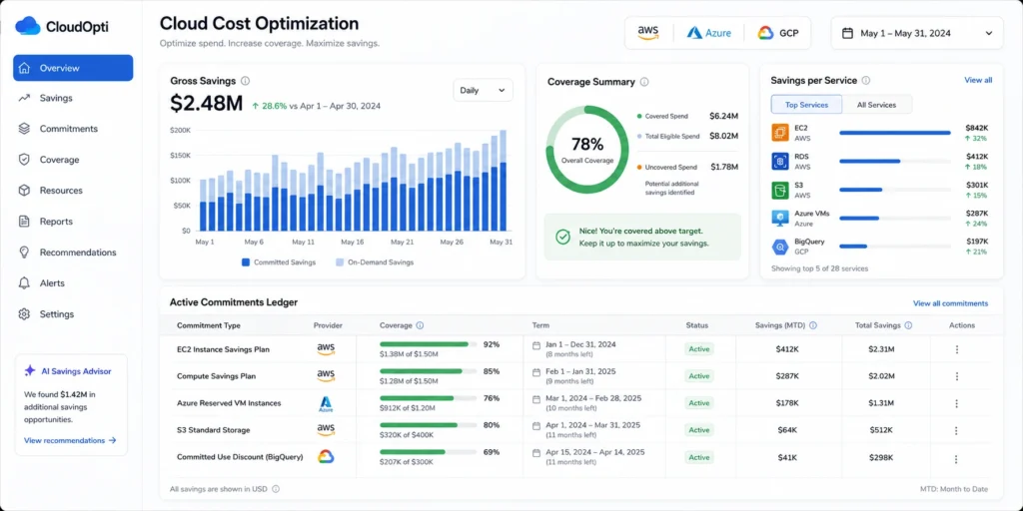Click green checkmark in covered above target banner
Screen dimensions: 1023x511
[x=562, y=237]
